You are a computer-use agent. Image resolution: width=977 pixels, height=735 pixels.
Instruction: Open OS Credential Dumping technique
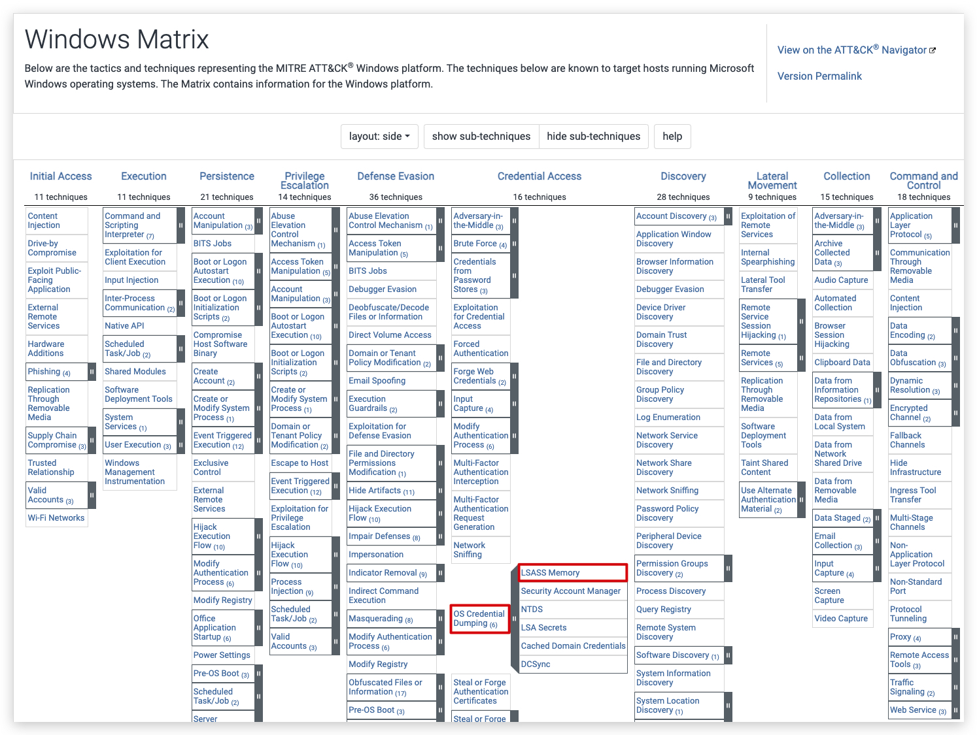click(480, 619)
